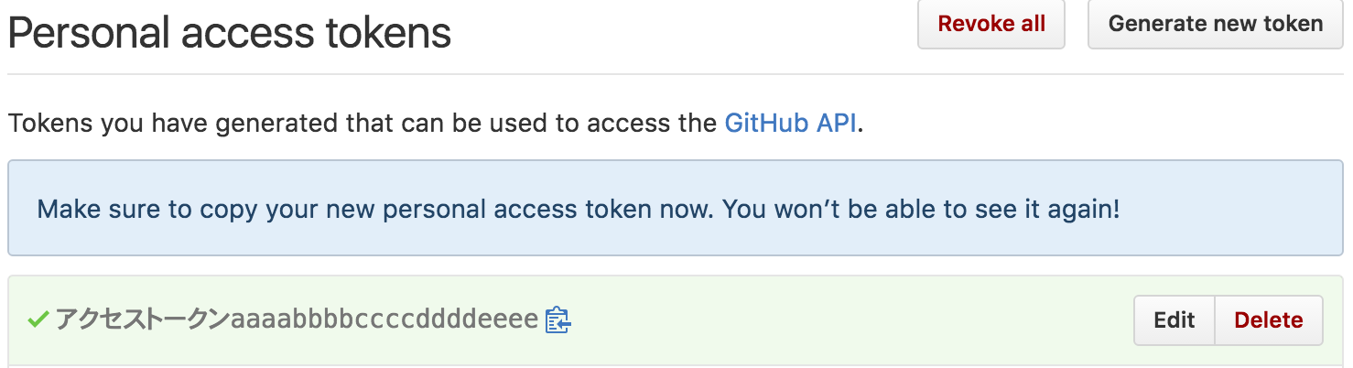Open the GitHub API link
Screen dimensions: 1353x368
(791, 123)
